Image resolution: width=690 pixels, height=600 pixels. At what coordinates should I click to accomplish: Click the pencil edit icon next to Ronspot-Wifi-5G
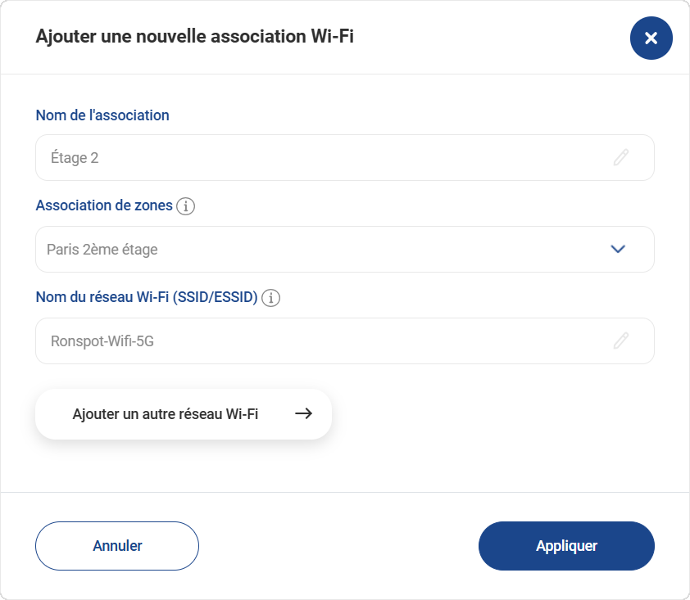click(622, 341)
